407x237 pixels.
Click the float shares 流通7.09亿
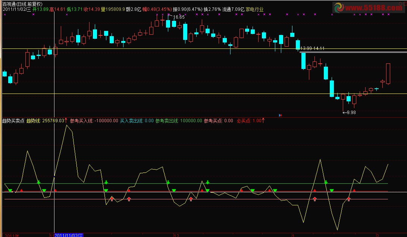coord(234,9)
